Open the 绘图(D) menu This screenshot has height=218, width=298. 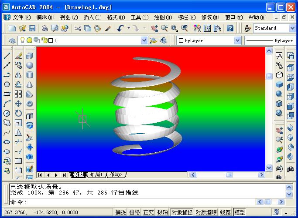(163, 17)
